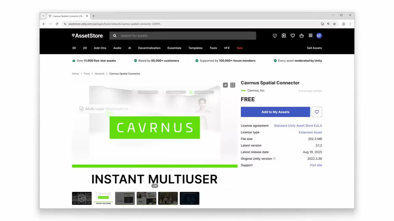394x221 pixels.
Task: Click the install app icon in address bar
Action: point(323,24)
